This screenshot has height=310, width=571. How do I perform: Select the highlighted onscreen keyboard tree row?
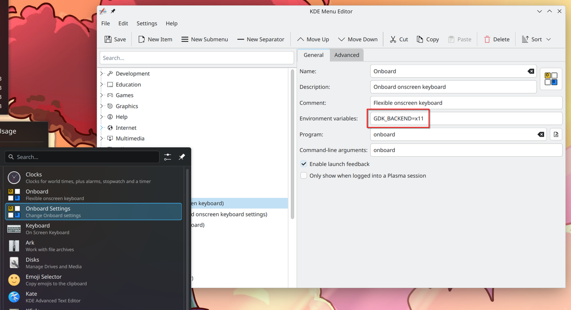point(240,203)
